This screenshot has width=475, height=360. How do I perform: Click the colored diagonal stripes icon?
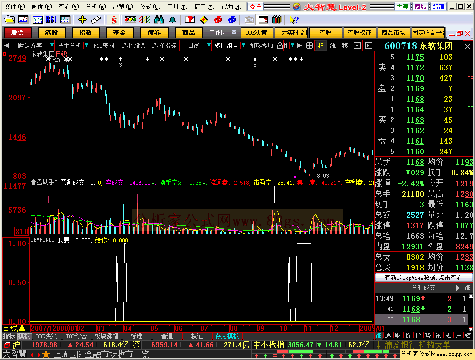(144, 20)
